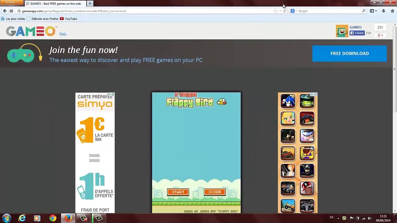The image size is (397, 223).
Task: Open the red cap character game icon
Action: pos(307,188)
